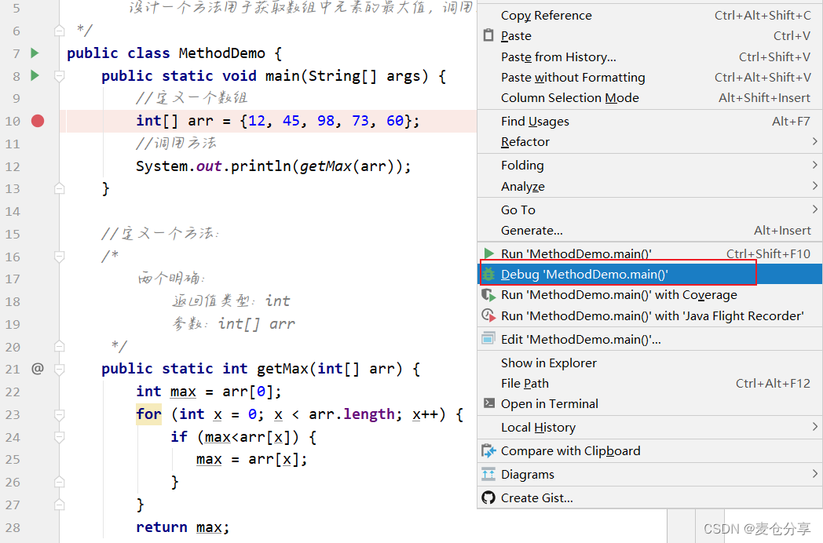Remove the red breakpoint on line 10
Image resolution: width=823 pixels, height=543 pixels.
[x=38, y=121]
